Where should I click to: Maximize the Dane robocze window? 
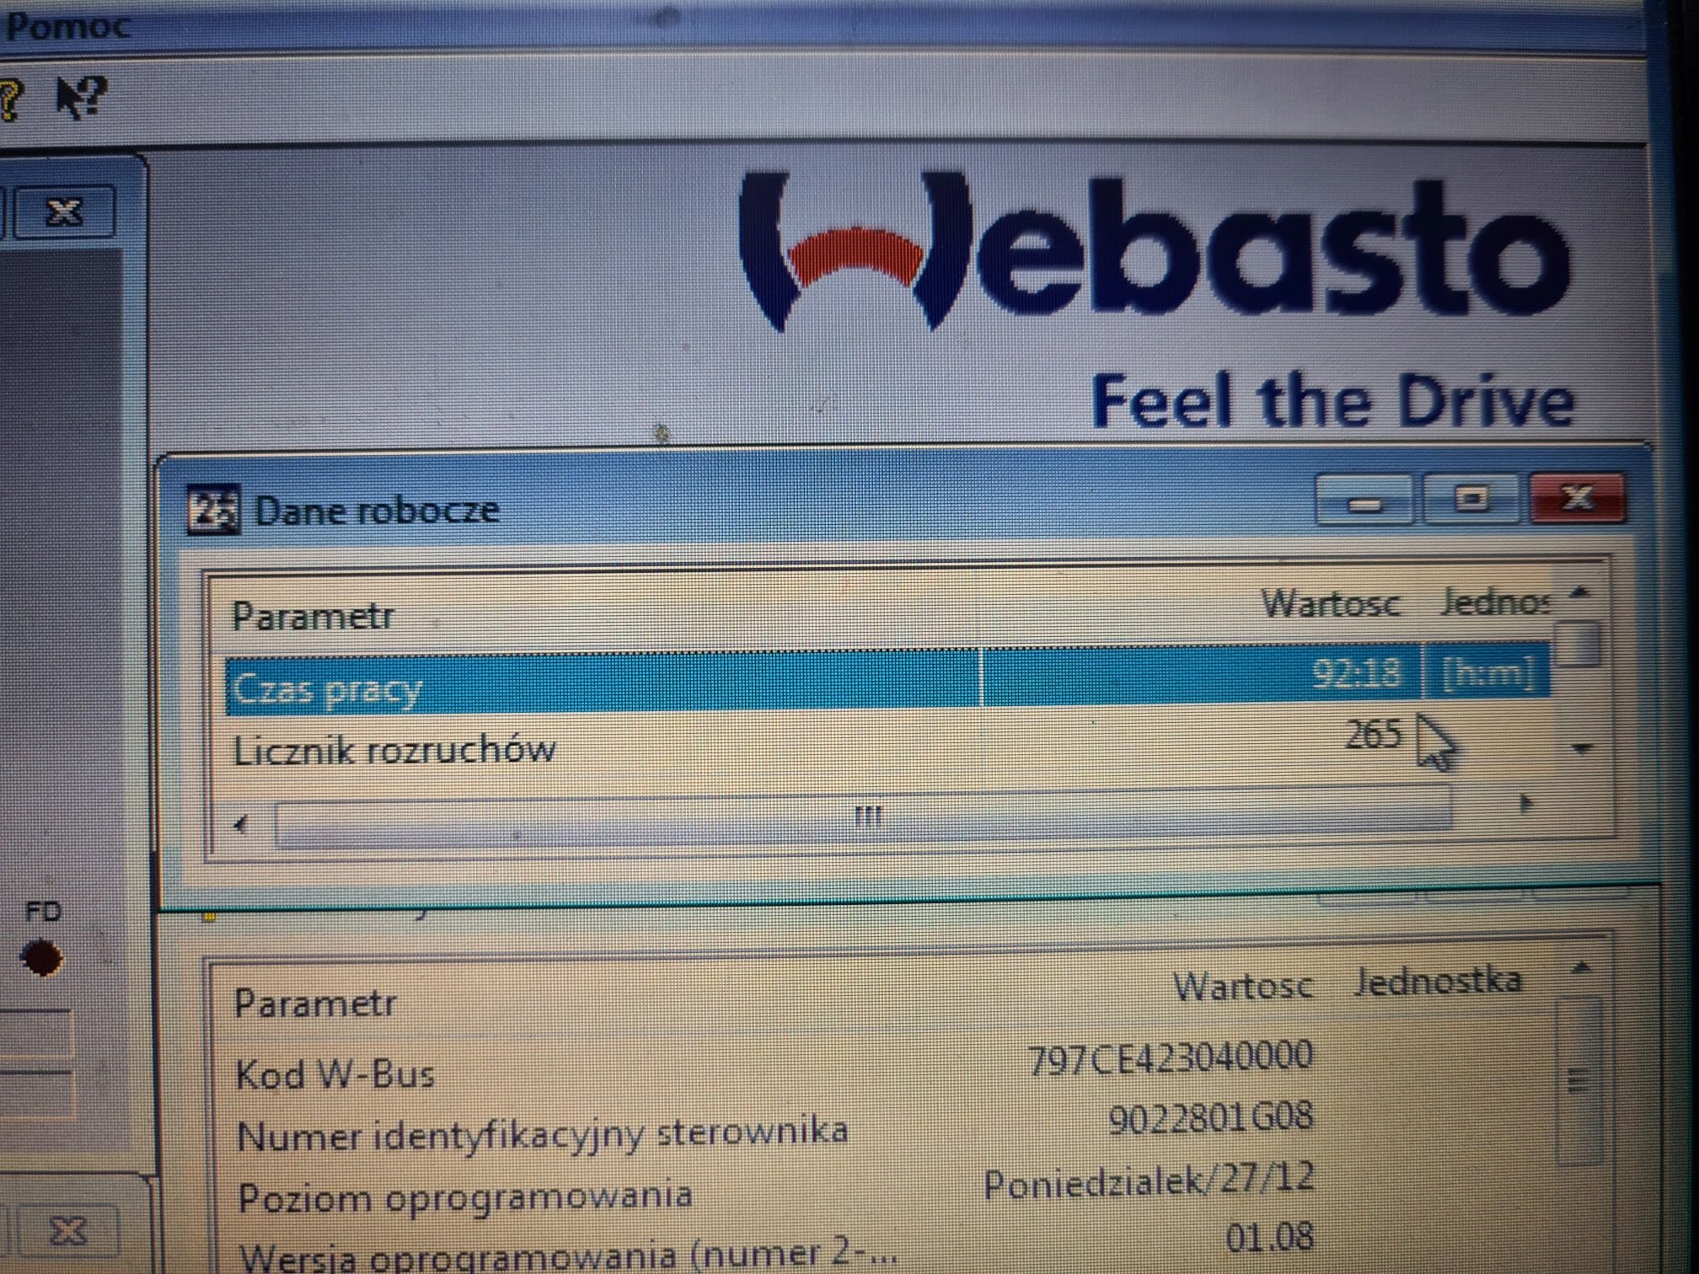click(1471, 500)
